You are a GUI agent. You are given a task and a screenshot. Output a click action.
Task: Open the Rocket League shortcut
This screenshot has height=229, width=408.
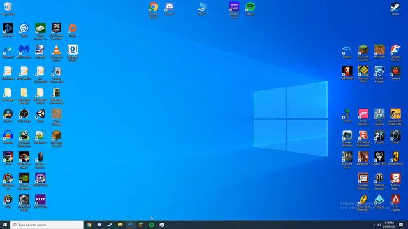click(379, 74)
